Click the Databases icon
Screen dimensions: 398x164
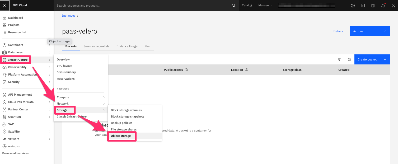click(4, 52)
